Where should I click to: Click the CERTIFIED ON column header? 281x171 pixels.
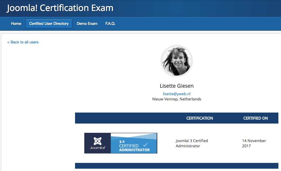[x=256, y=118]
